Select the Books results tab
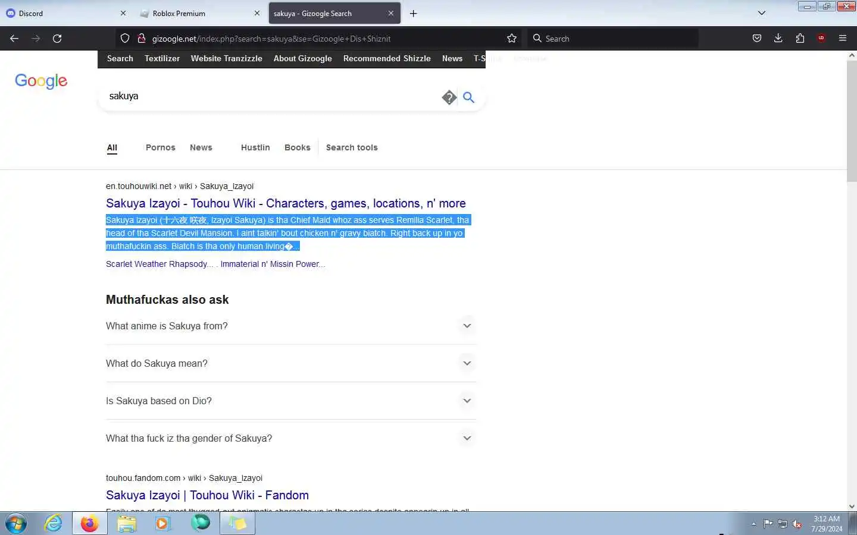This screenshot has height=535, width=857. (298, 147)
